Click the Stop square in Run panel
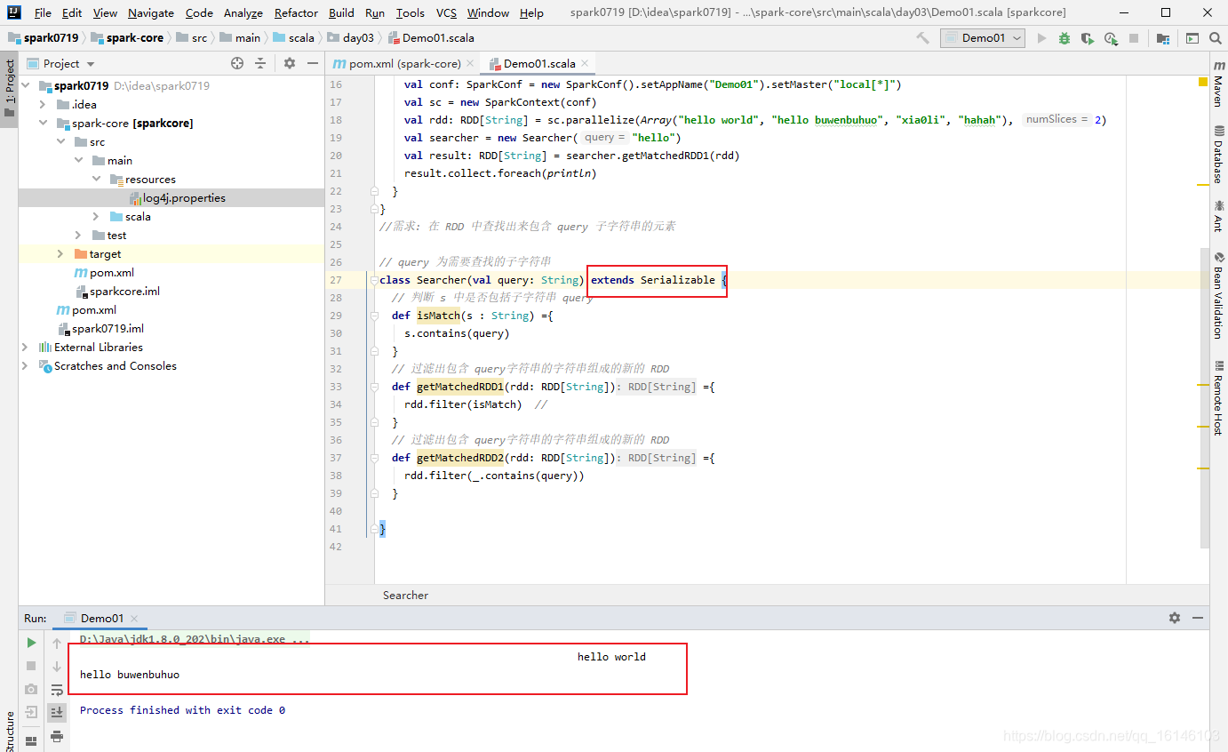The width and height of the screenshot is (1228, 752). pos(31,665)
